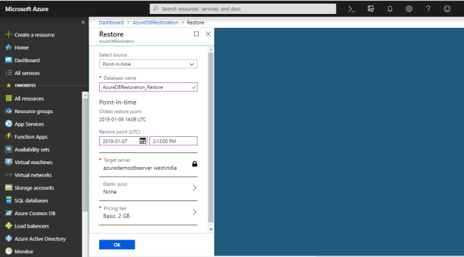
Task: Expand the Pricing tier chevron
Action: point(195,212)
